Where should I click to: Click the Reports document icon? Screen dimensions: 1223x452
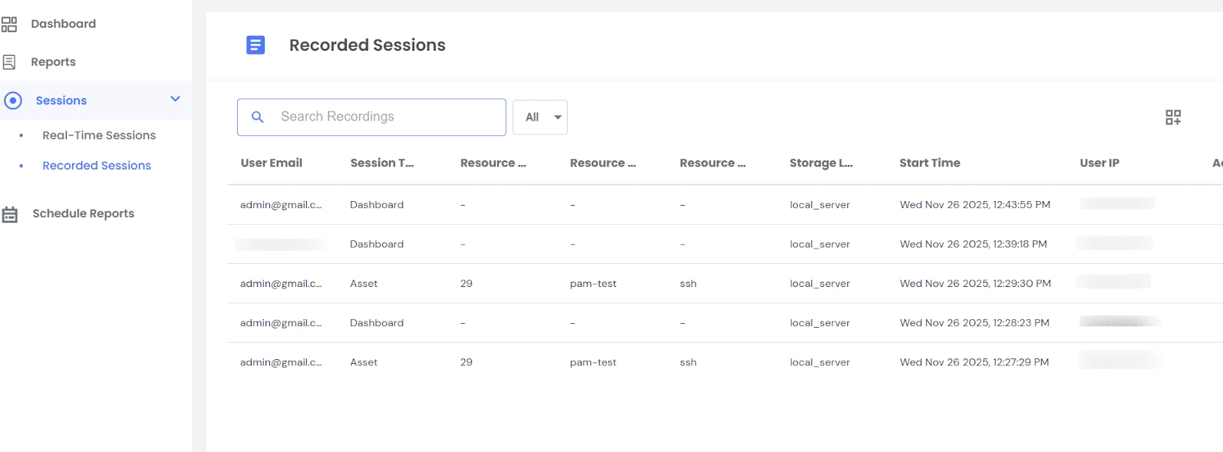click(x=9, y=62)
